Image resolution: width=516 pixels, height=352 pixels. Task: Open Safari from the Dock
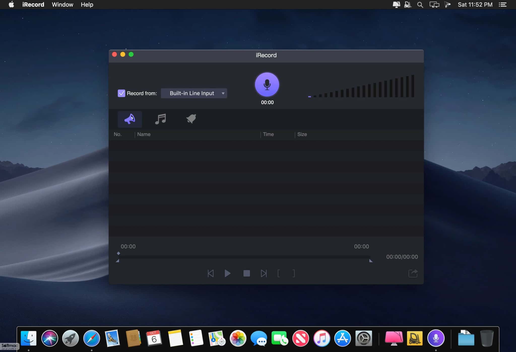coord(91,338)
